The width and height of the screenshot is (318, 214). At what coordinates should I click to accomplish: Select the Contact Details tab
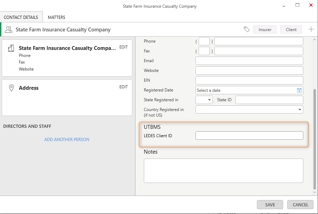click(21, 17)
